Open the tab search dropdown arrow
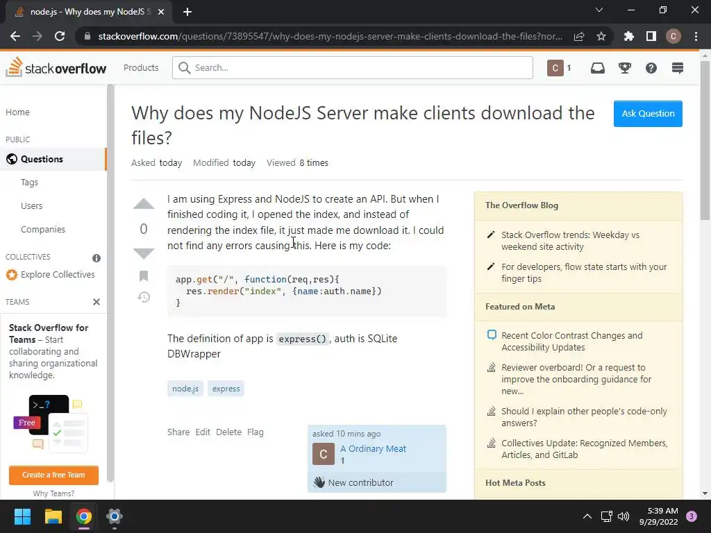The height and width of the screenshot is (533, 711). click(x=599, y=10)
